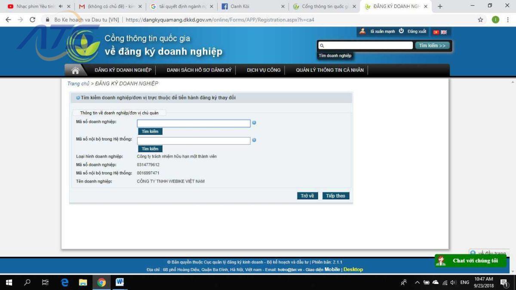The height and width of the screenshot is (290, 516).
Task: Click the help icon beside Mã số doanh nghiệp field
Action: (254, 123)
